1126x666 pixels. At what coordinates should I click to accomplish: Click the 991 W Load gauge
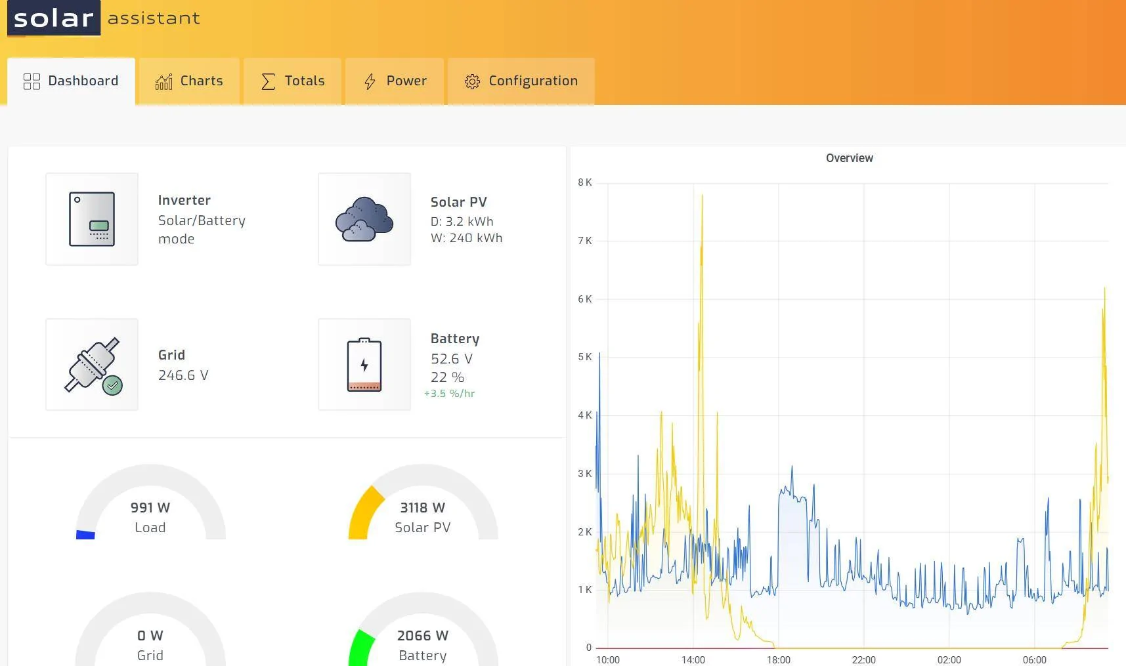coord(150,503)
